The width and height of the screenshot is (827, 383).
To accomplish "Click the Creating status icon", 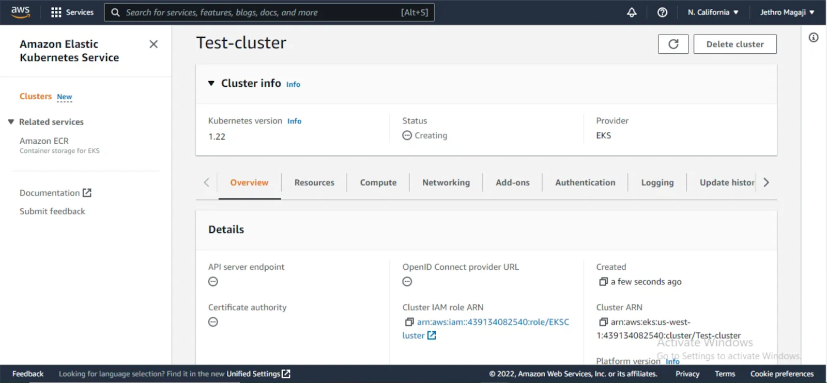I will coord(407,135).
